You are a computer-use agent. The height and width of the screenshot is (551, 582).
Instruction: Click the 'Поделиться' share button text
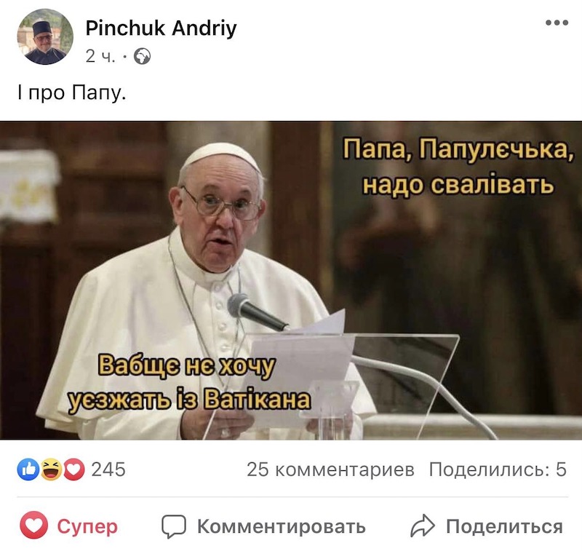(504, 526)
